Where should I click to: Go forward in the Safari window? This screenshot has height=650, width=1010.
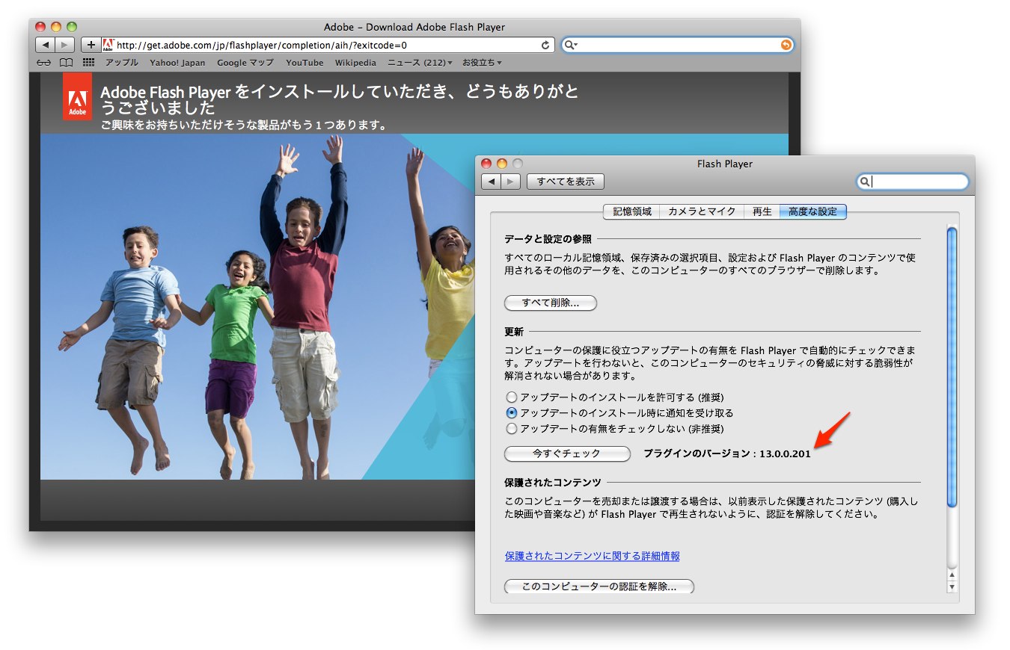[65, 45]
